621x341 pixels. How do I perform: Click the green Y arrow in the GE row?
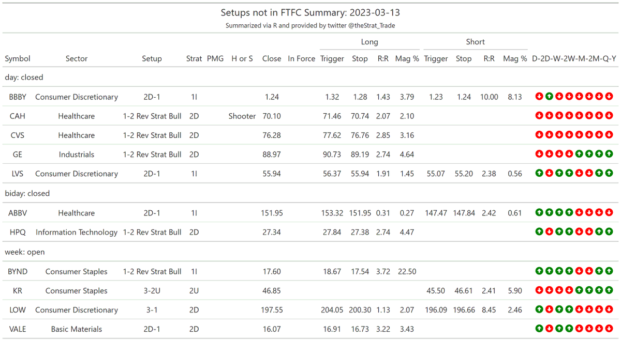(609, 154)
